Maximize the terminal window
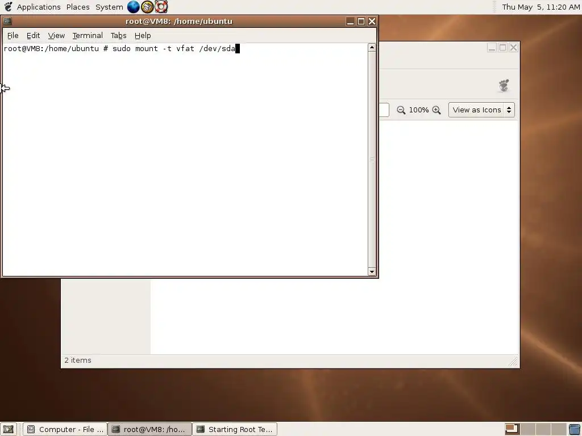 [361, 22]
